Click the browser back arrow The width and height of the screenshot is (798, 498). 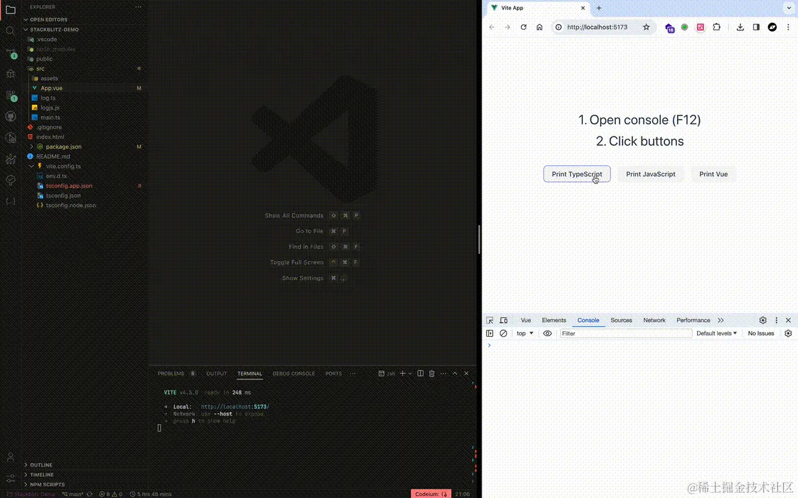click(x=492, y=27)
